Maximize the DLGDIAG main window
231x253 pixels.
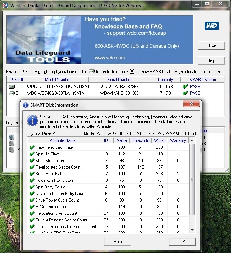click(x=207, y=4)
